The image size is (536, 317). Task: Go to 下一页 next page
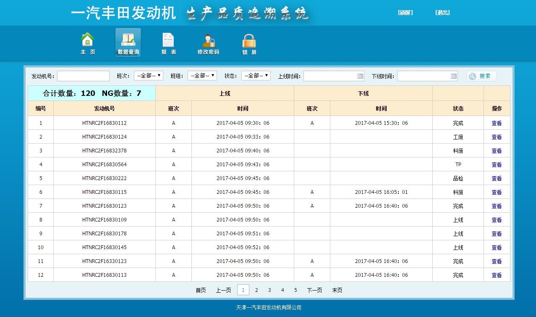[x=314, y=289]
